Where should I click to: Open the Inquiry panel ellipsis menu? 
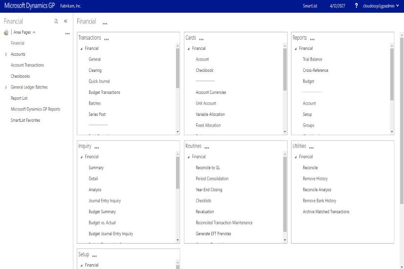(x=97, y=148)
